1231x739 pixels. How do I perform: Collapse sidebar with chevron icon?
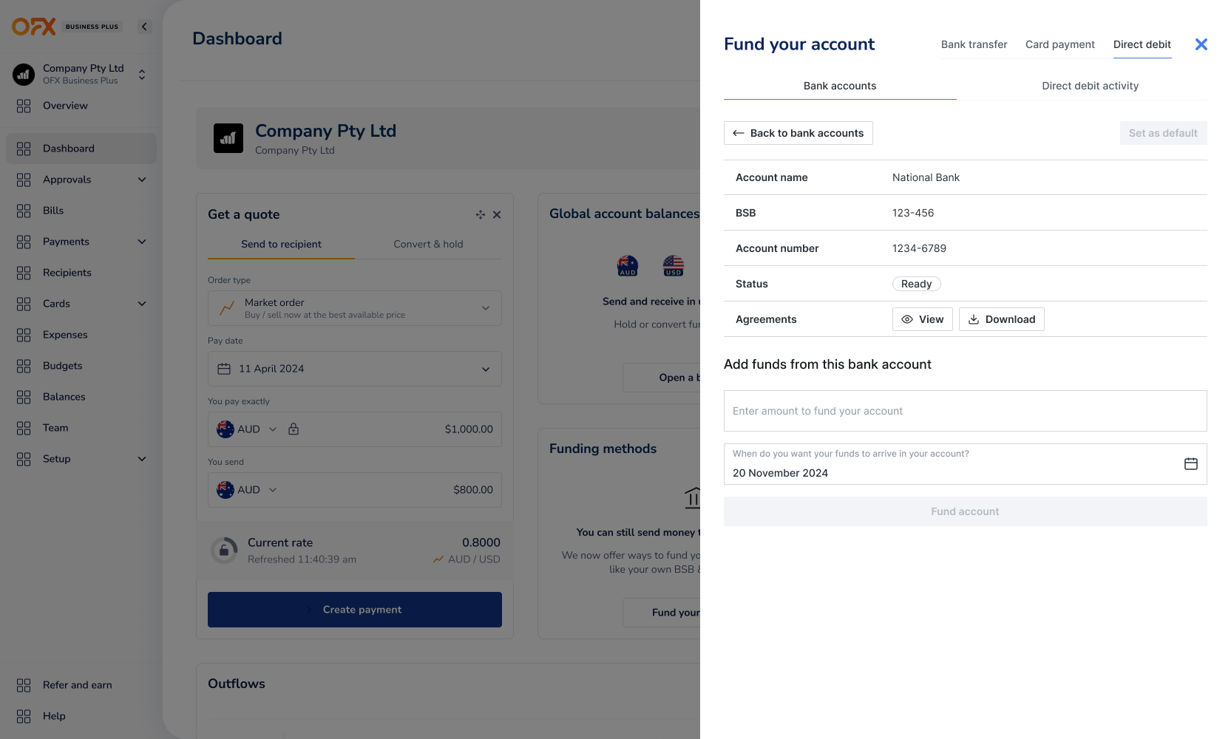click(x=144, y=27)
